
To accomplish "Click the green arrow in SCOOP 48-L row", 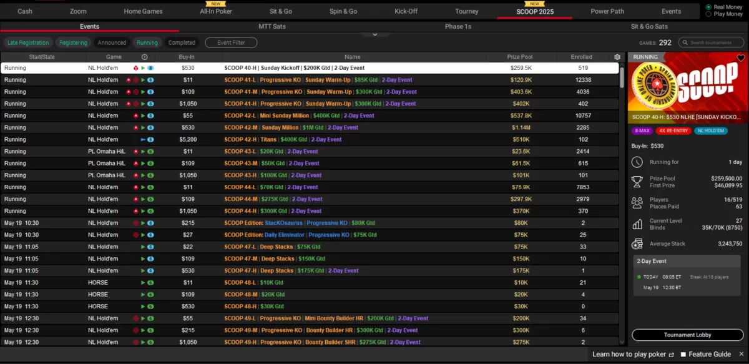I will coord(143,283).
